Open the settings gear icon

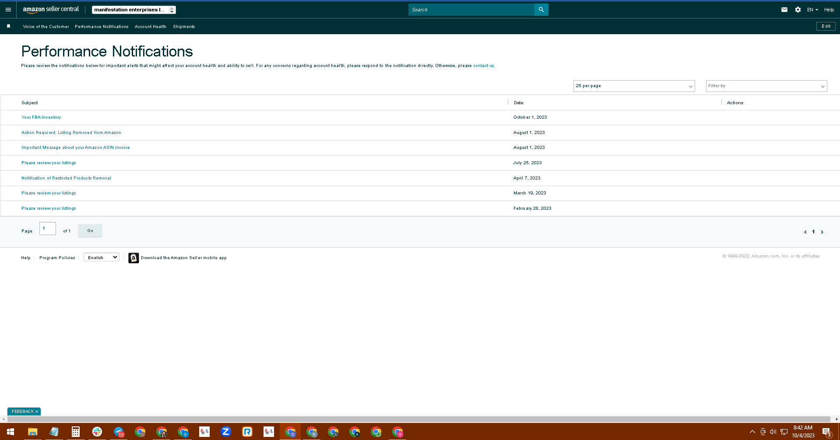(798, 10)
